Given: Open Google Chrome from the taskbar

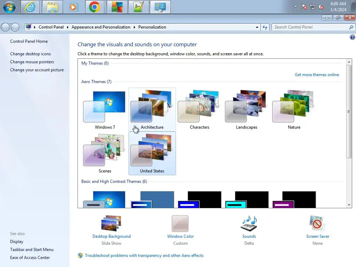Looking at the screenshot, I should 95,7.
